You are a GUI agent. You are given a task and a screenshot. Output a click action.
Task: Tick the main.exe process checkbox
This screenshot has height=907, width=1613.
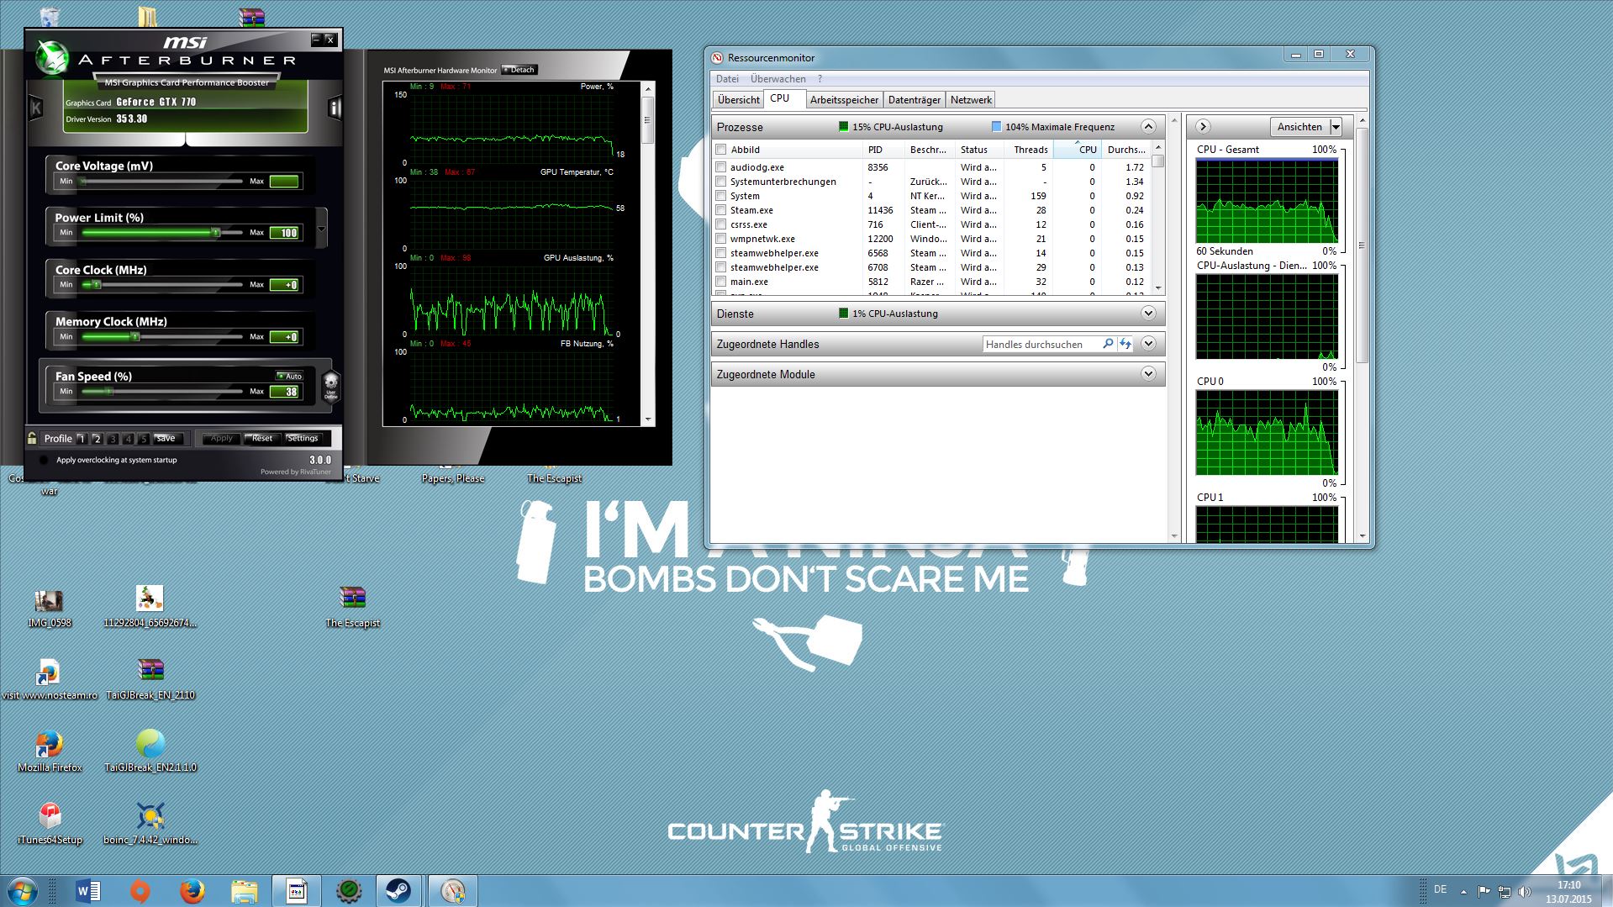coord(720,282)
